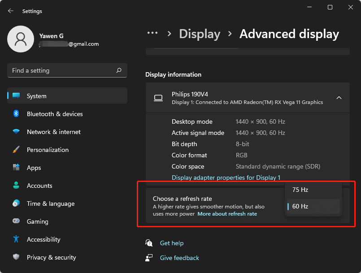Open the breadcrumb ellipsis menu
Image resolution: width=361 pixels, height=273 pixels.
[x=152, y=33]
